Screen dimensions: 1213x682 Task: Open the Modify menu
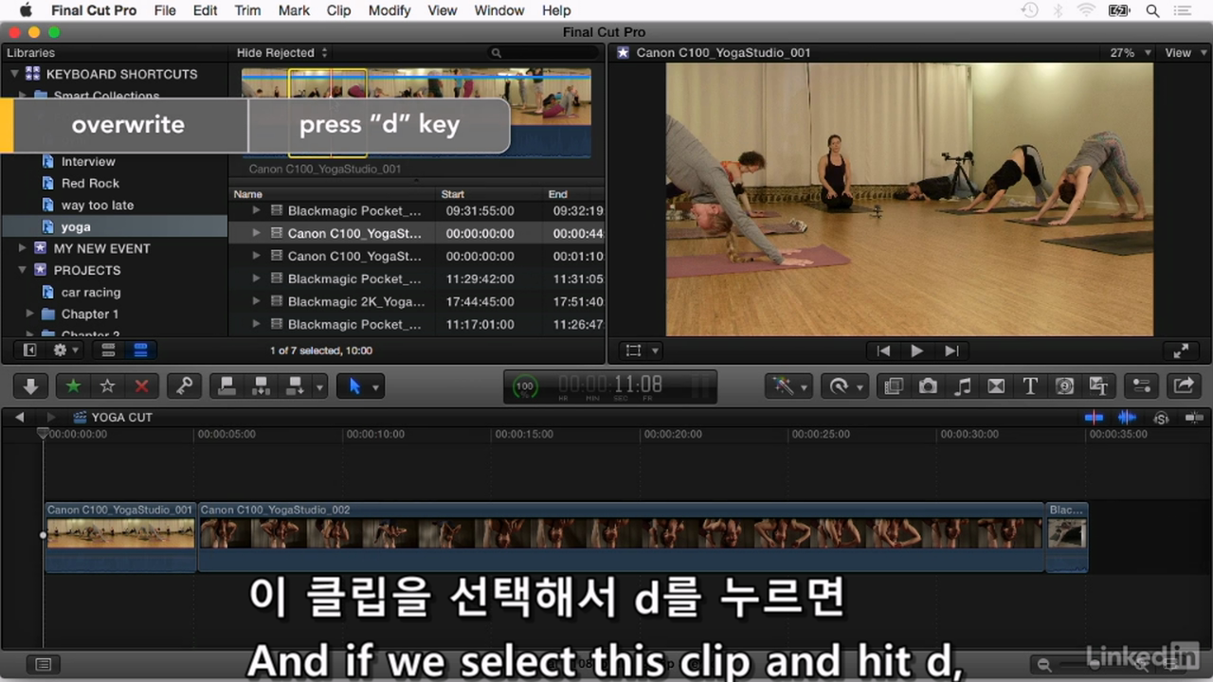click(389, 10)
